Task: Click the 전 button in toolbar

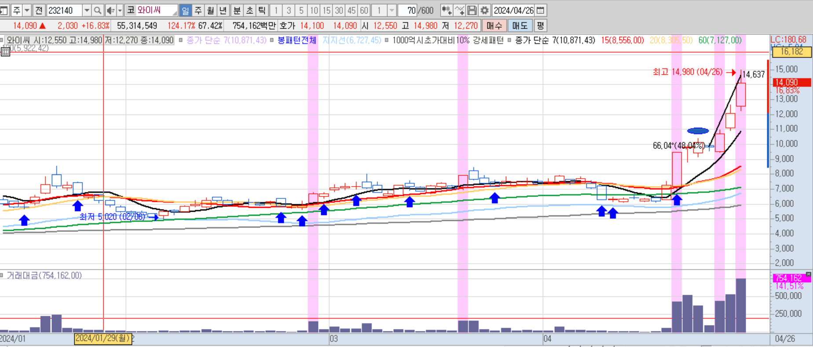Action: coord(39,10)
